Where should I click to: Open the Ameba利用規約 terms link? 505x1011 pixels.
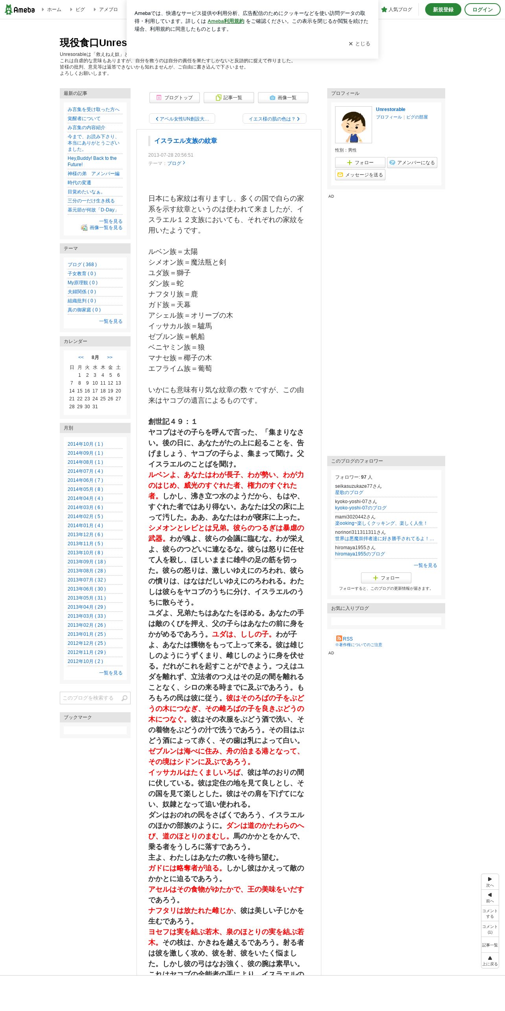(226, 21)
